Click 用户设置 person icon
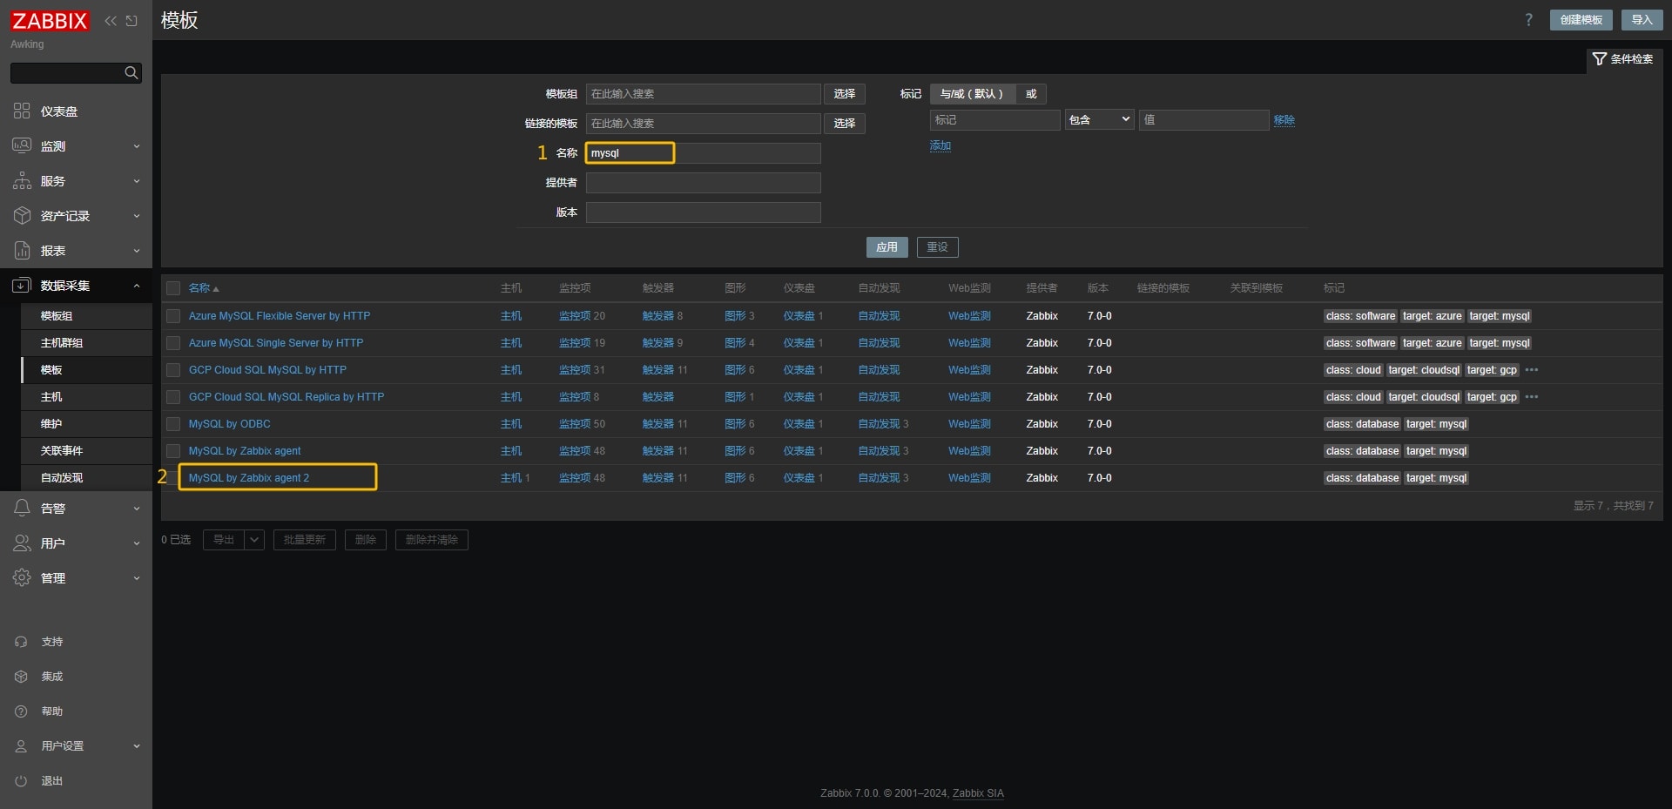 click(21, 746)
